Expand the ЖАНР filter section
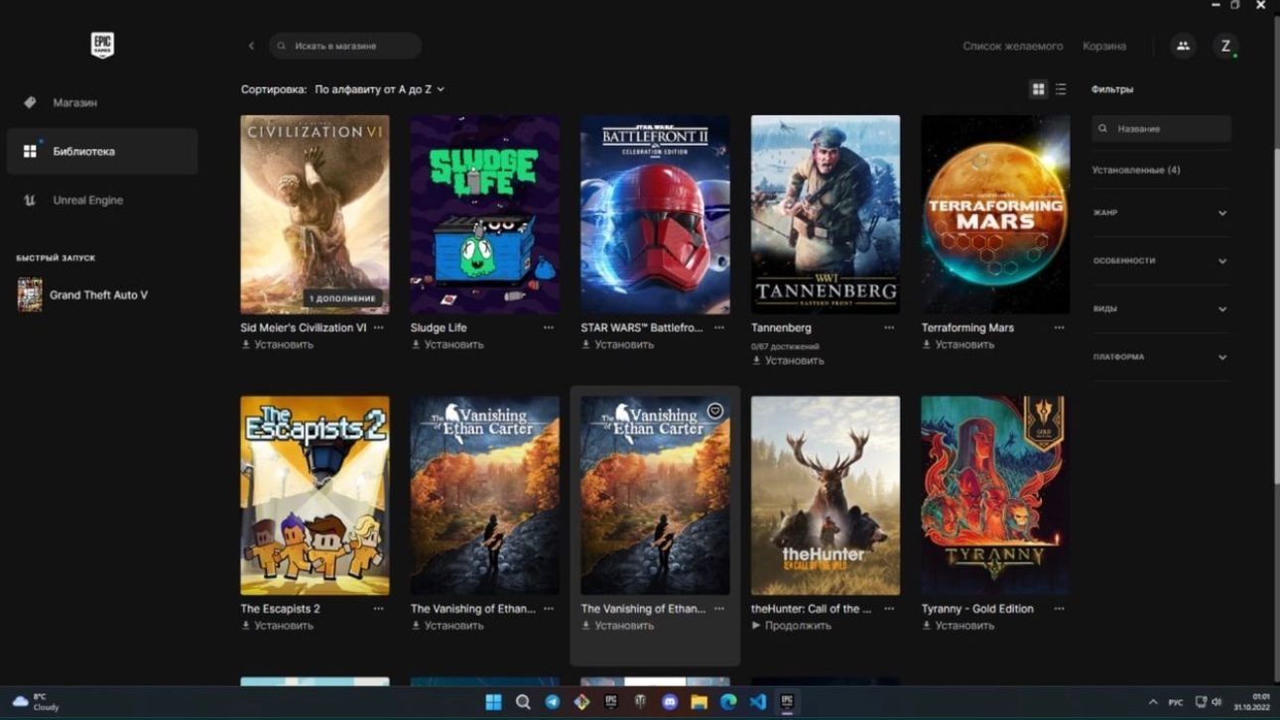 [x=1160, y=213]
